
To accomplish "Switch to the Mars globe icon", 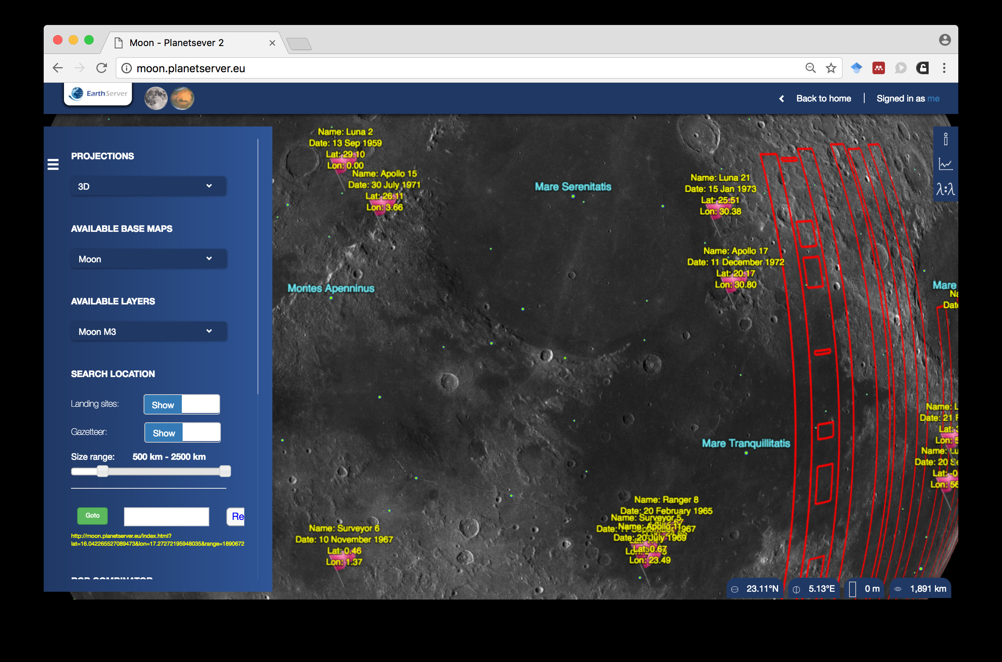I will point(182,98).
